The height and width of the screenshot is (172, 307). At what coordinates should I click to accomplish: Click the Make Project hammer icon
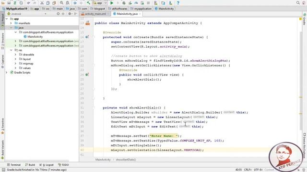[x=88, y=3]
